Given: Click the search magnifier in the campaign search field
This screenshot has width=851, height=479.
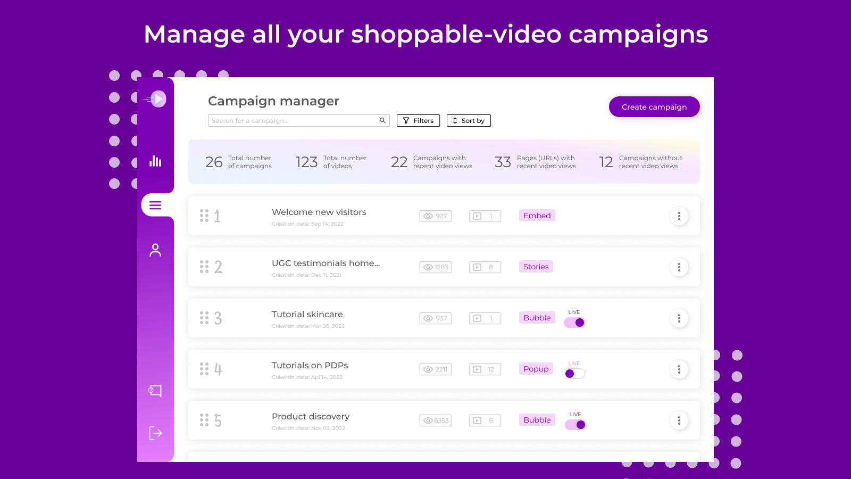Looking at the screenshot, I should point(382,120).
